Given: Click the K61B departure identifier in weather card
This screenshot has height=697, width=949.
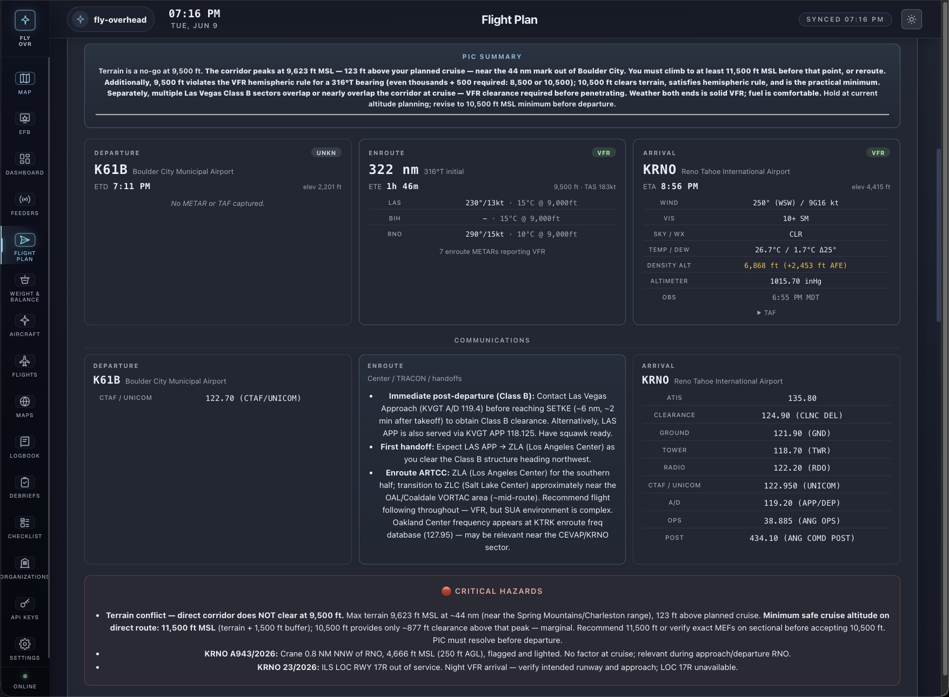Looking at the screenshot, I should (111, 170).
